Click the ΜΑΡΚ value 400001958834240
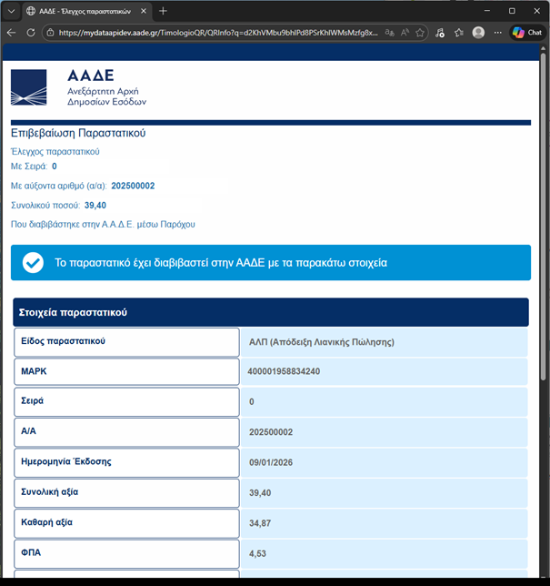550x586 pixels. pyautogui.click(x=284, y=371)
